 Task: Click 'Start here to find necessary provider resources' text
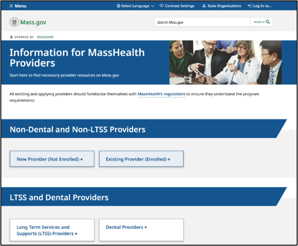[x=64, y=75]
